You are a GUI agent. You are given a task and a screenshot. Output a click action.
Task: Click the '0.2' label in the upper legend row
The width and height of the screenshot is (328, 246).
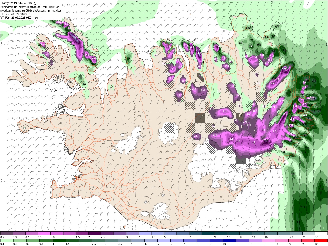[x=2, y=237]
